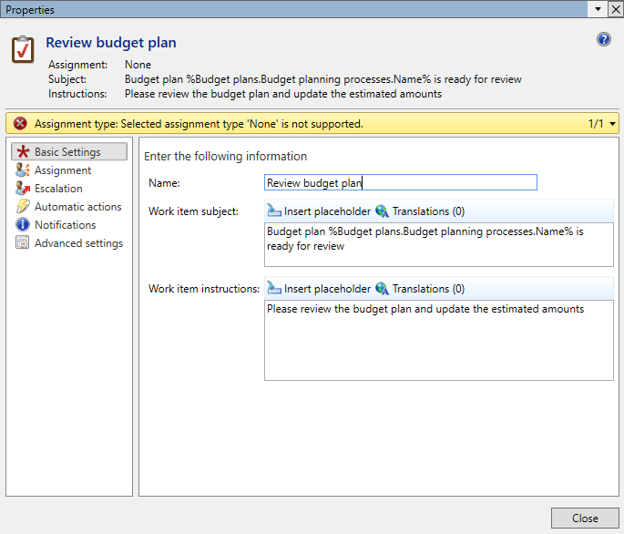Click the Work item subject text area

coord(438,244)
